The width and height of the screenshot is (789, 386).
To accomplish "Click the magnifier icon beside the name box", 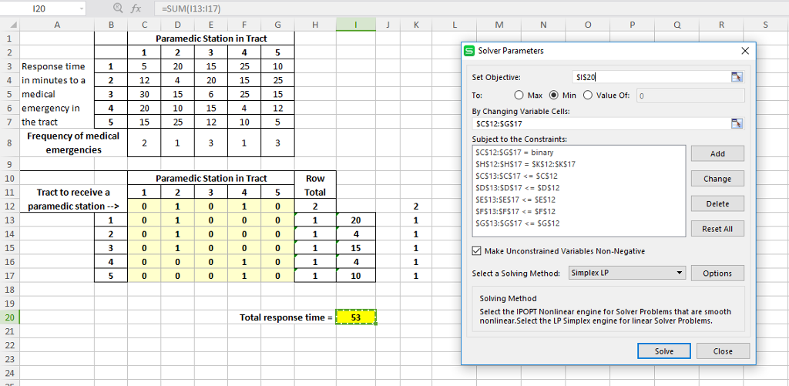I will pos(118,9).
